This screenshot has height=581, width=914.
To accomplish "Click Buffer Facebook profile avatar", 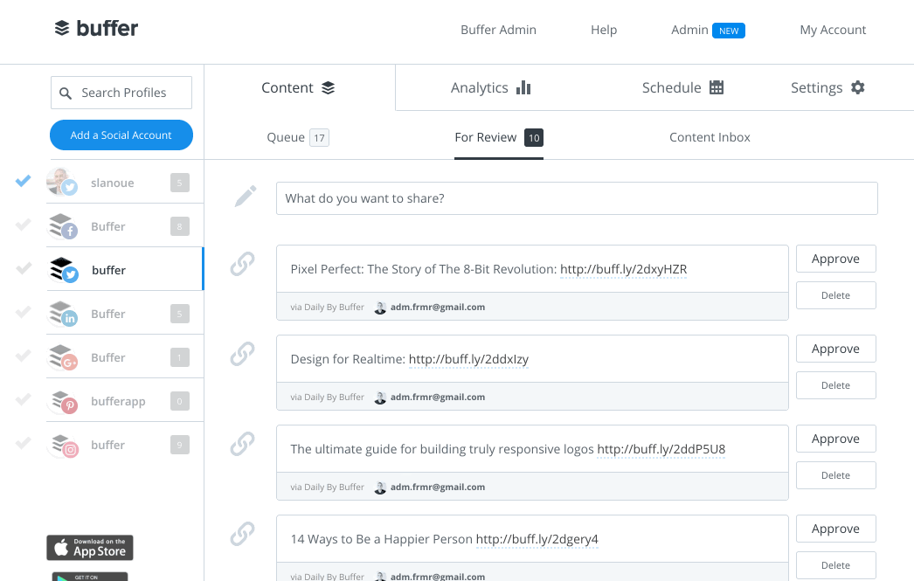I will tap(62, 226).
